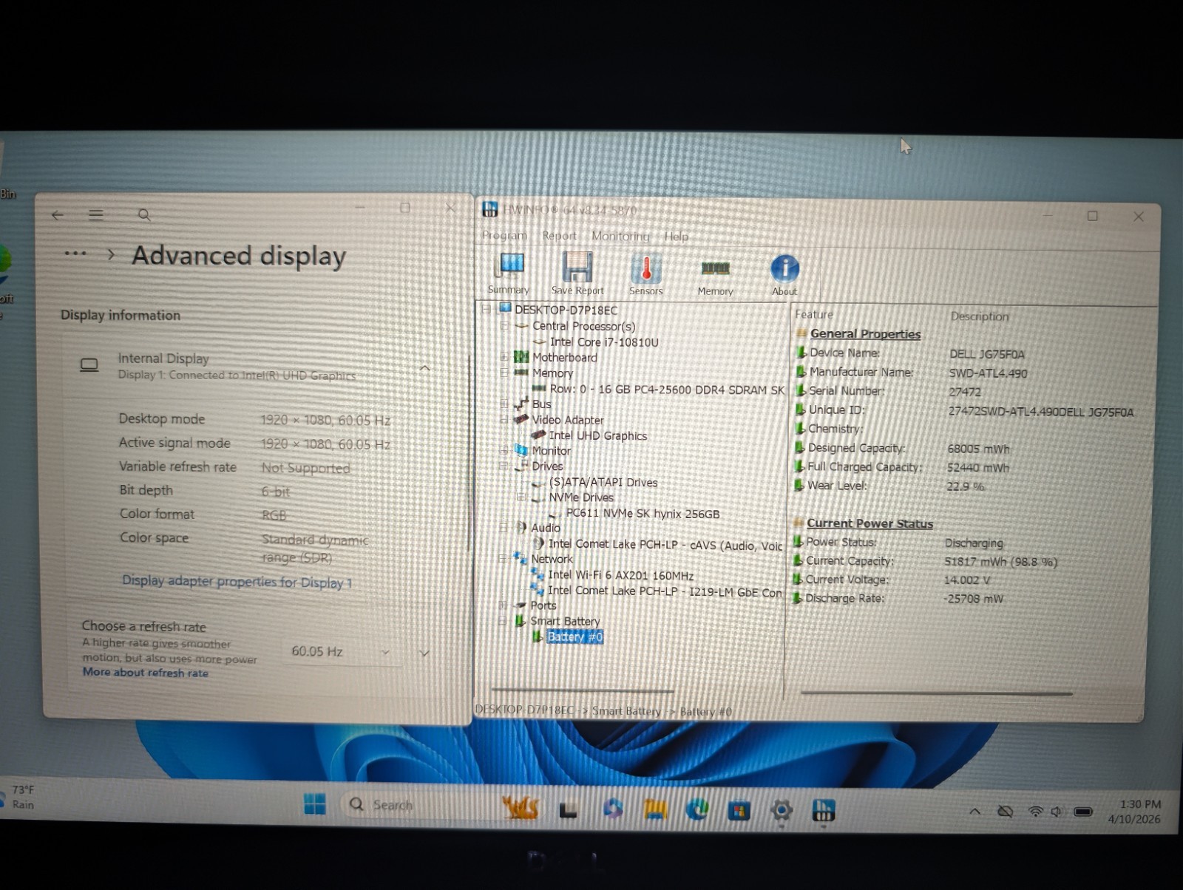Expand the refresh rate section chevron
Image resolution: width=1183 pixels, height=890 pixels.
[x=424, y=653]
